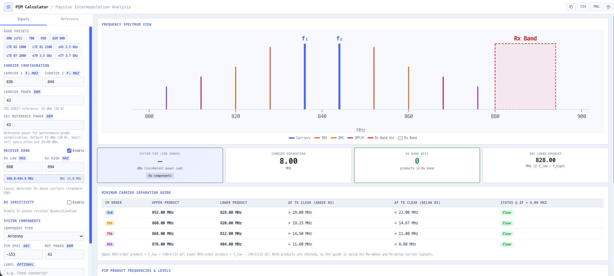This screenshot has width=614, height=276.
Task: Click the 9th order row badge
Action: point(110,245)
